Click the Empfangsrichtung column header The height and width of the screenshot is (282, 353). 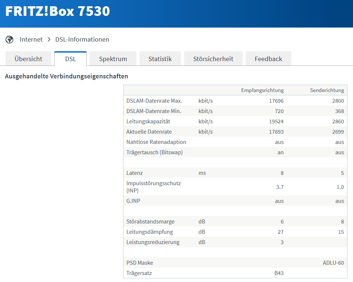262,90
